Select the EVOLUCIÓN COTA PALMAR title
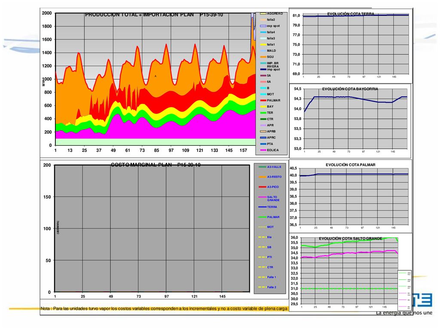The image size is (440, 330). click(351, 165)
